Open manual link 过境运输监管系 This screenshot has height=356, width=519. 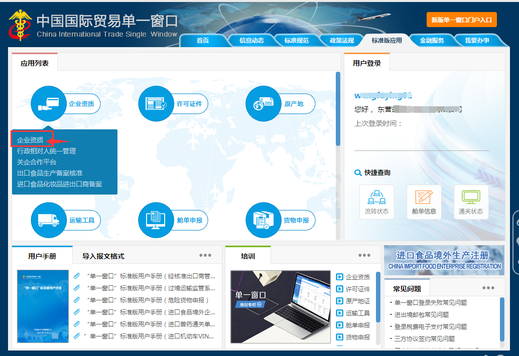pos(151,288)
